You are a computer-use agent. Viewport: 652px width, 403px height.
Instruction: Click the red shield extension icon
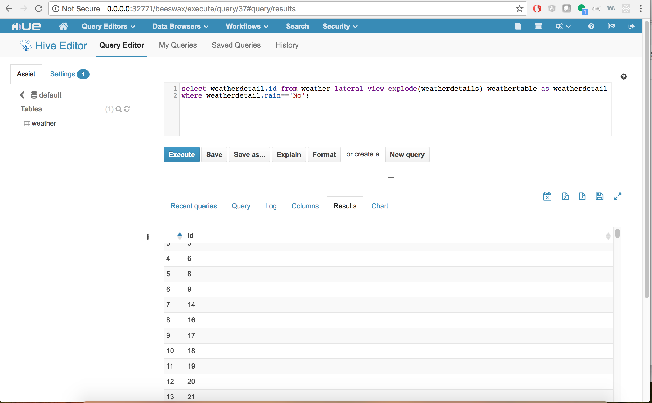click(537, 9)
